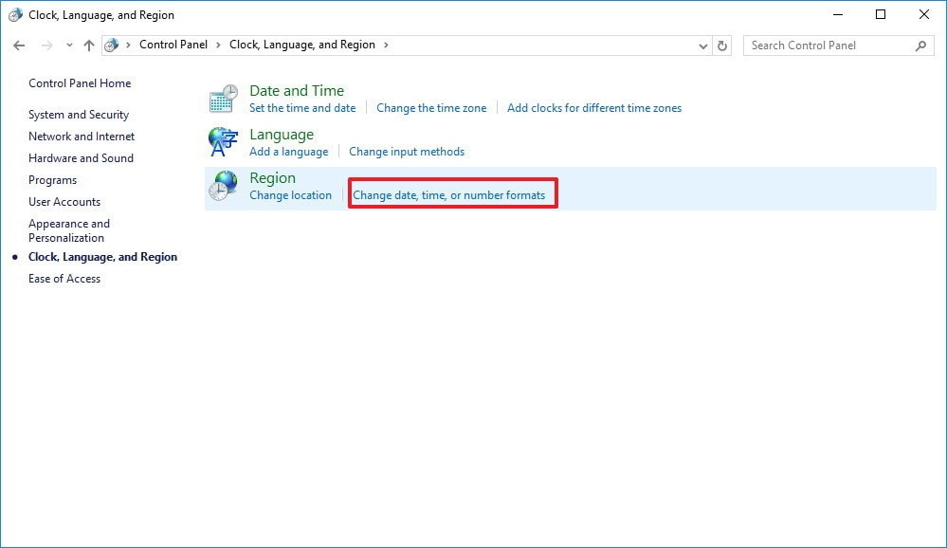Open Ease of Access category
The width and height of the screenshot is (947, 548).
pos(64,279)
